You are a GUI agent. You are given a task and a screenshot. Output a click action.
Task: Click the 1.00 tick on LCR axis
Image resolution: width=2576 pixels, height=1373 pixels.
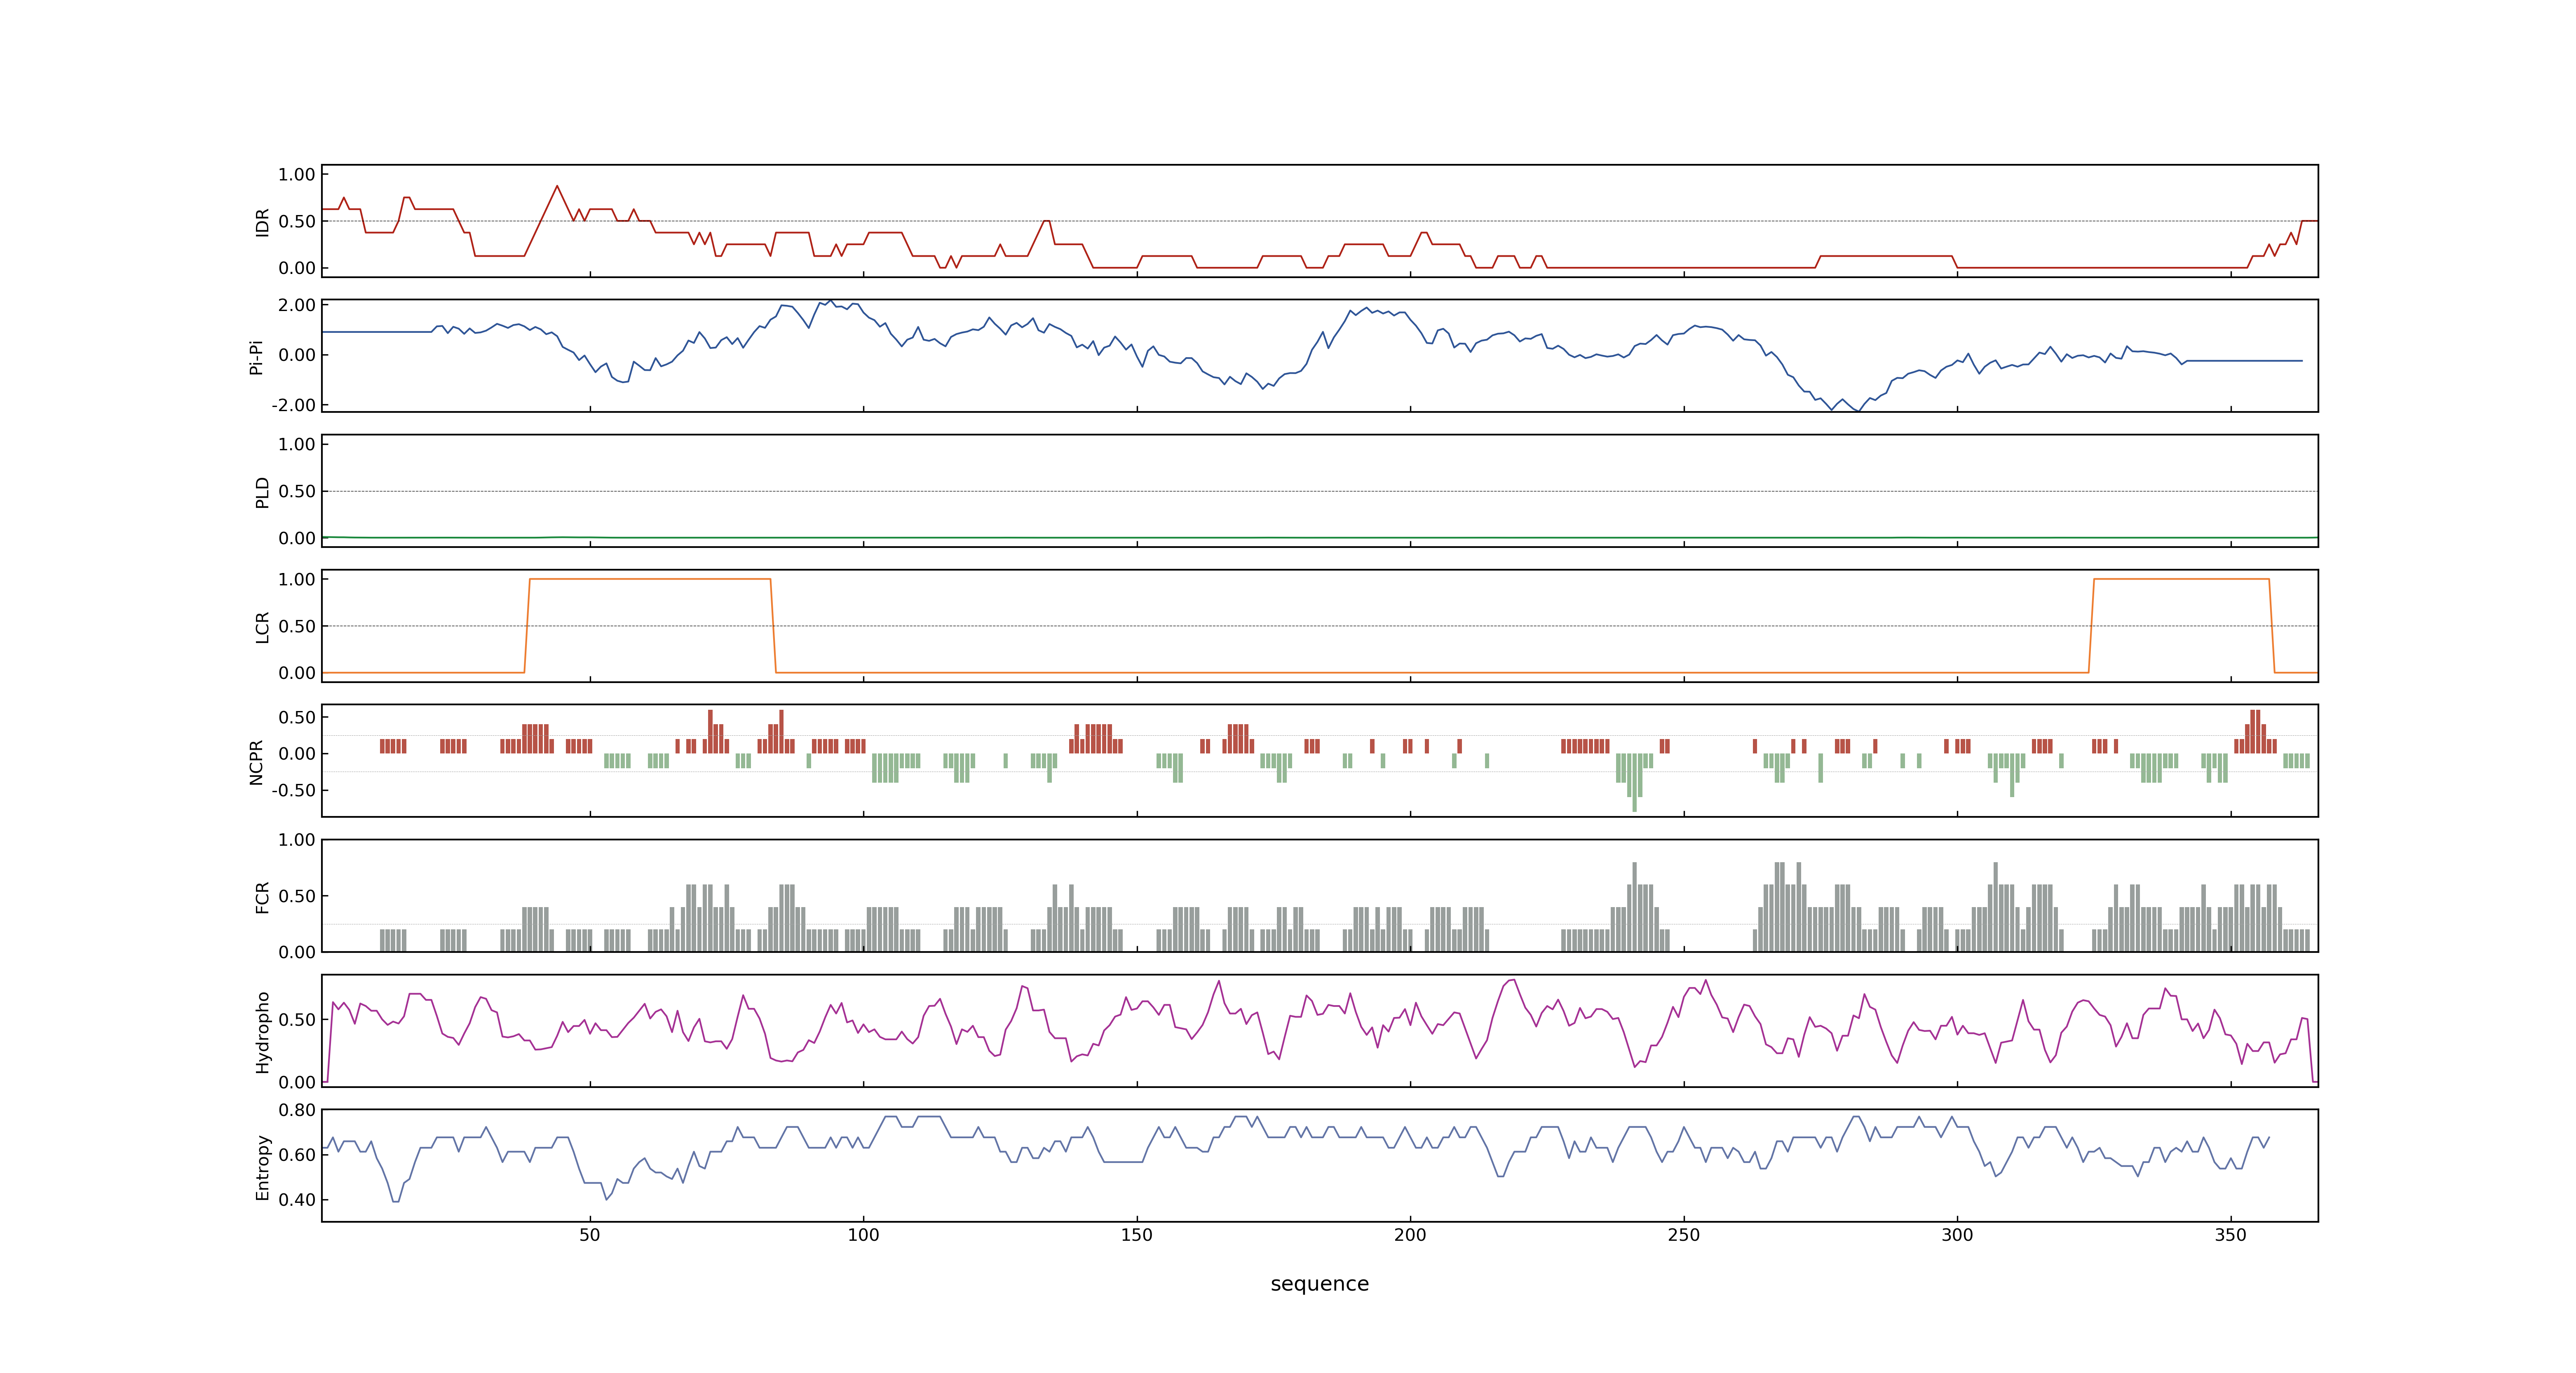pos(297,580)
